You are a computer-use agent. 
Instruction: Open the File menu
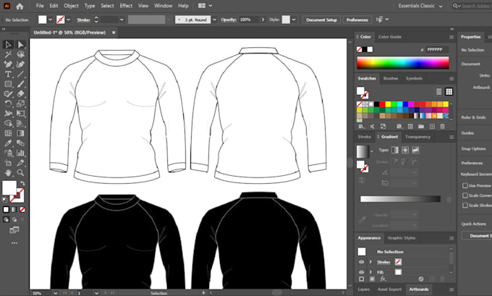pos(40,6)
